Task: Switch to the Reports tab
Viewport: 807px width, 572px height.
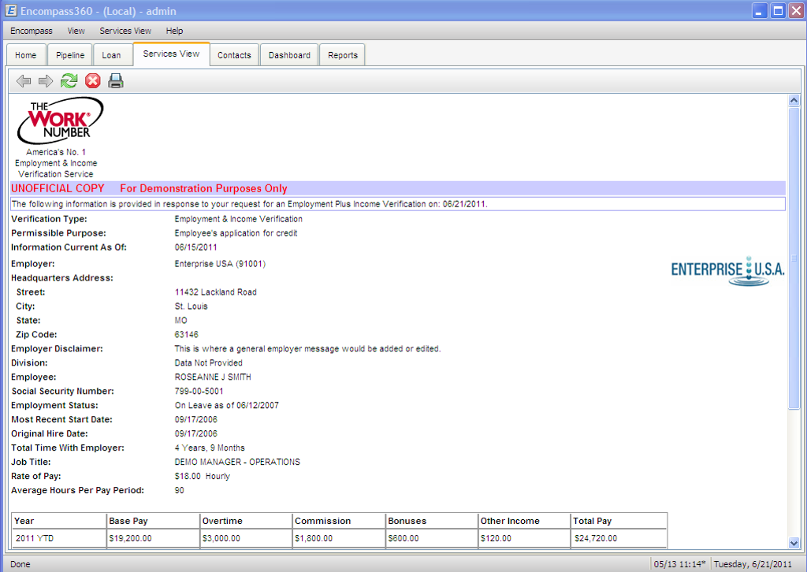Action: coord(343,55)
